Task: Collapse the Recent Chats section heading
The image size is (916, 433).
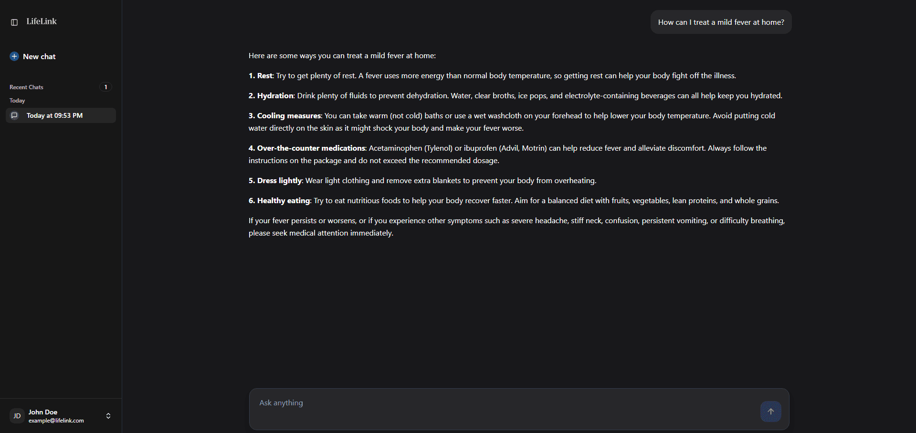Action: 26,87
